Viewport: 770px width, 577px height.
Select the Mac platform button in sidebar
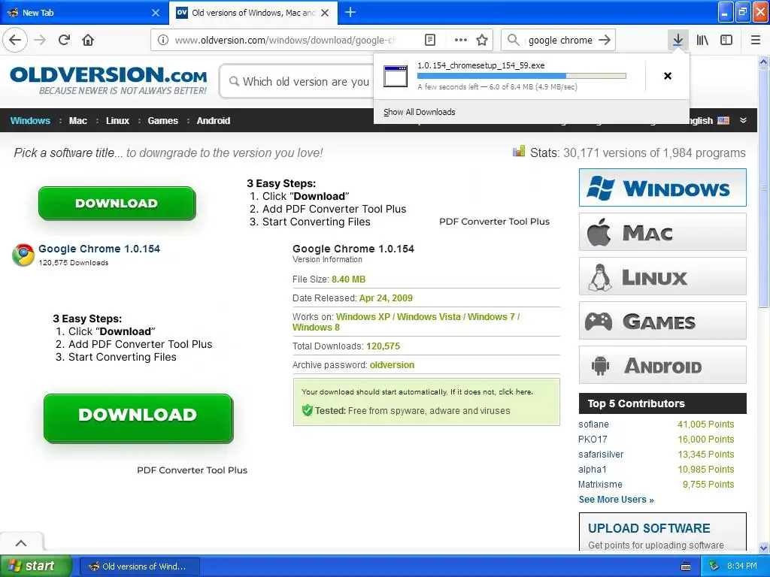tap(662, 232)
